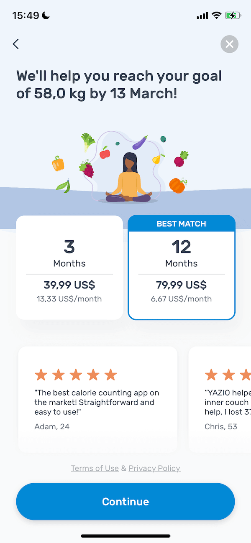Tap the orange pumpkin icon
Screen dimensions: 251x543
pyautogui.click(x=177, y=184)
